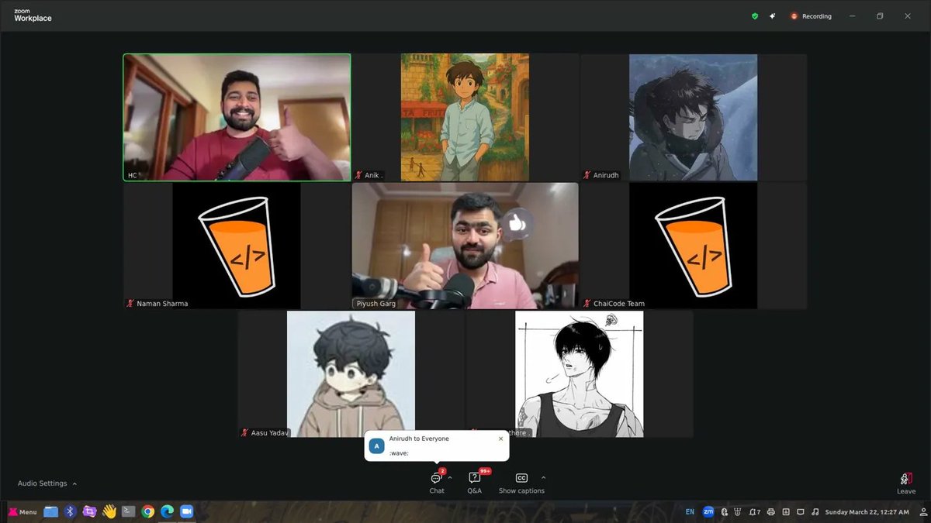
Task: Click the Recording indicator
Action: 811,15
